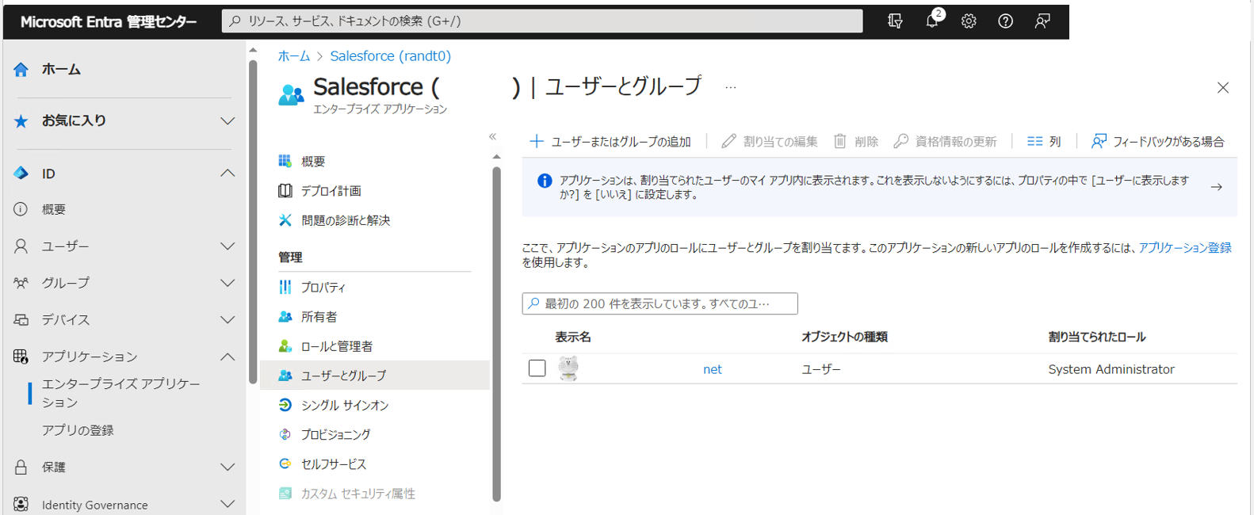Open settings gear icon in top bar

pyautogui.click(x=969, y=21)
